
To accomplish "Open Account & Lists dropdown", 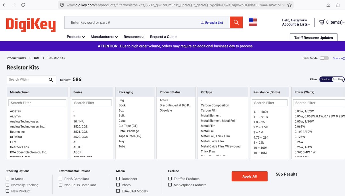I will tap(296, 24).
